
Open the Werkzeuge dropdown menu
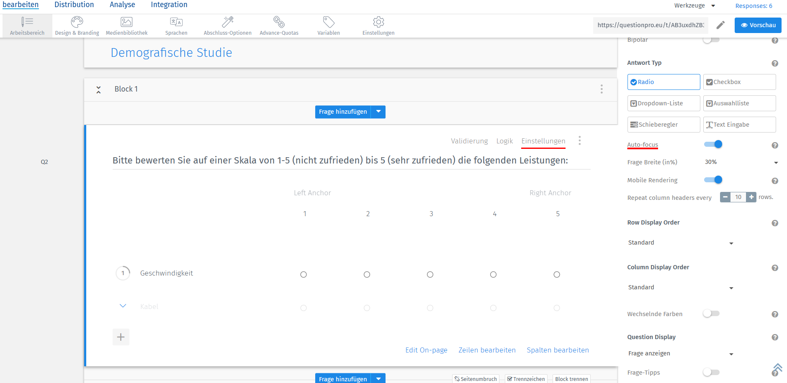[694, 5]
